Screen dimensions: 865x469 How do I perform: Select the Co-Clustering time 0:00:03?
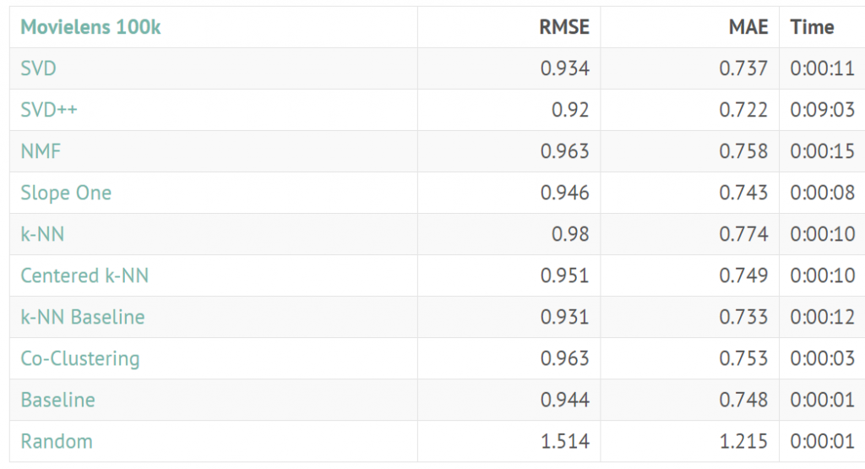(x=823, y=358)
